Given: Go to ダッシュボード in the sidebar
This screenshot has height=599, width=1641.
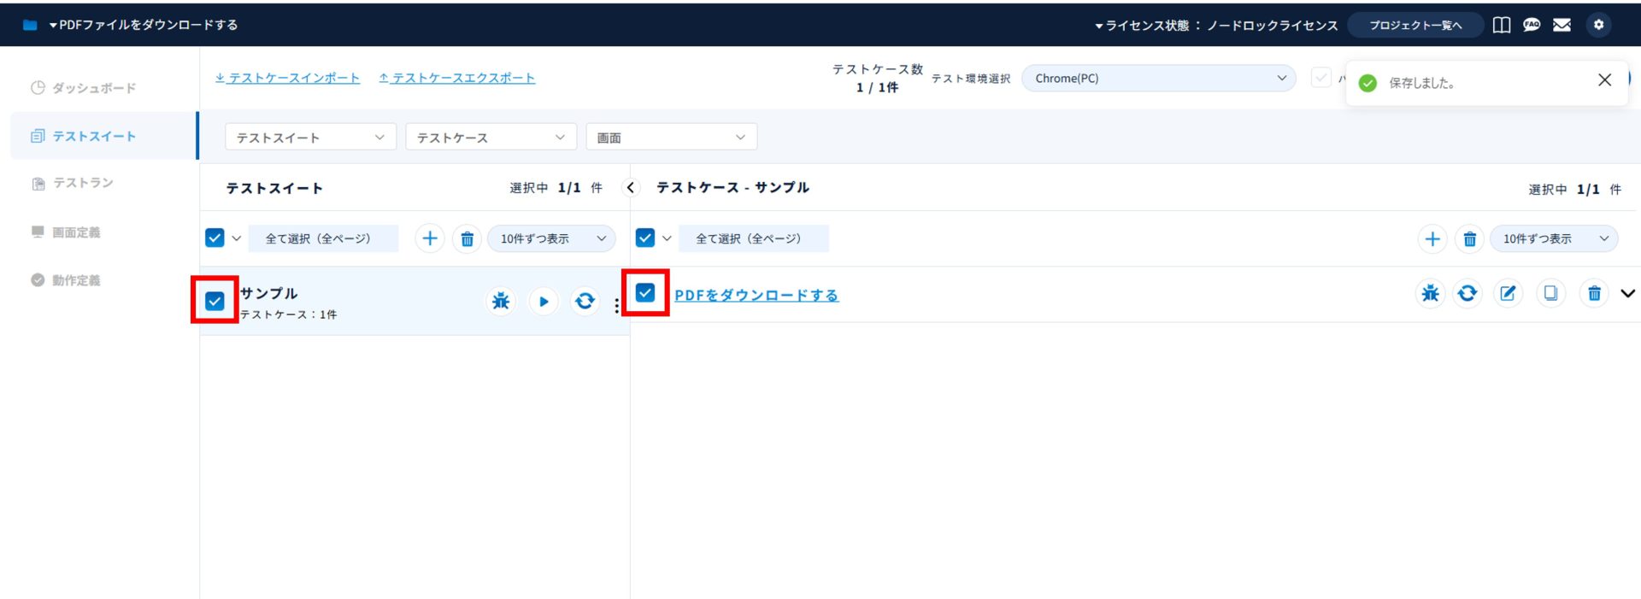Looking at the screenshot, I should tap(93, 88).
